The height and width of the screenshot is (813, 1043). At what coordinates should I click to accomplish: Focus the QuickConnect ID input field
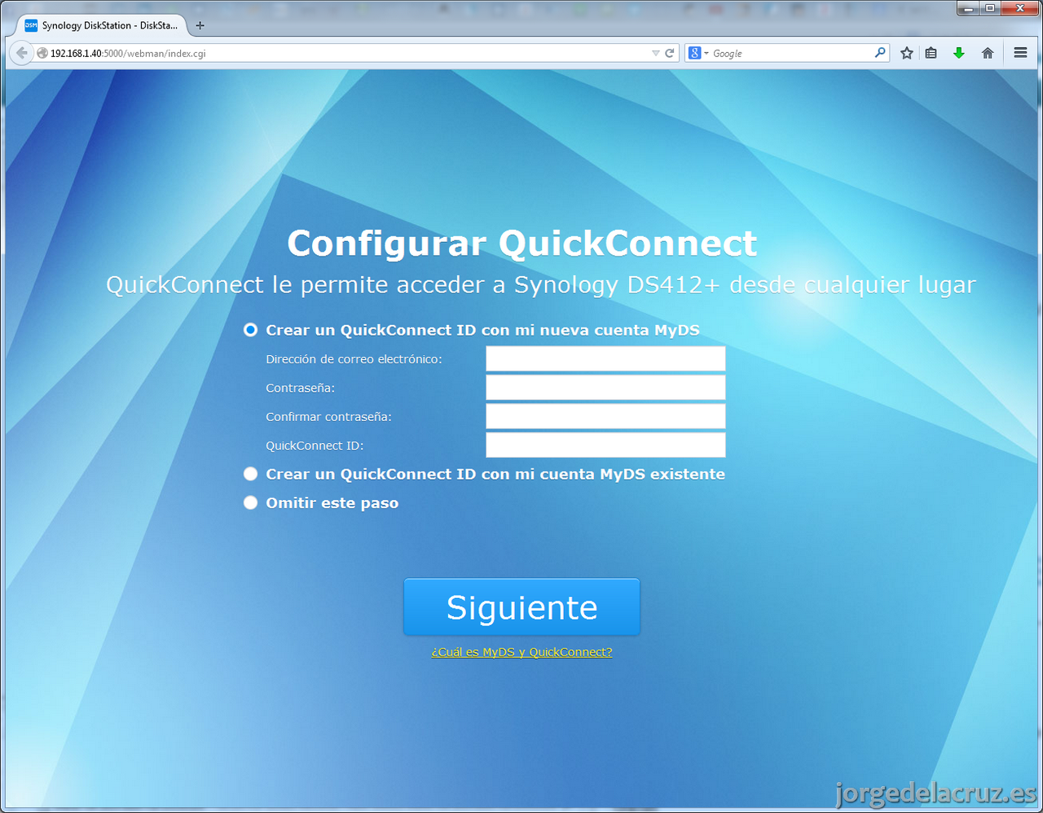pos(605,445)
